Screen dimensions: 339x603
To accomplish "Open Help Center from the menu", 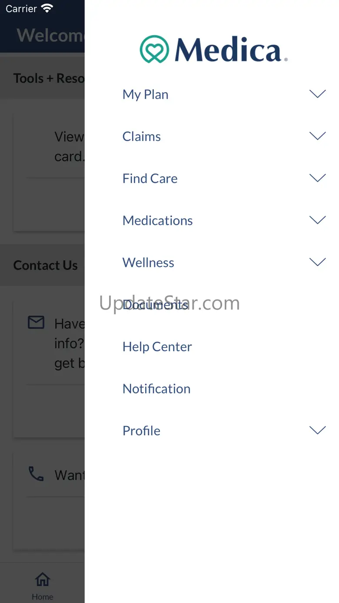I will [x=157, y=346].
